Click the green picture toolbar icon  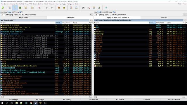click(20, 8)
